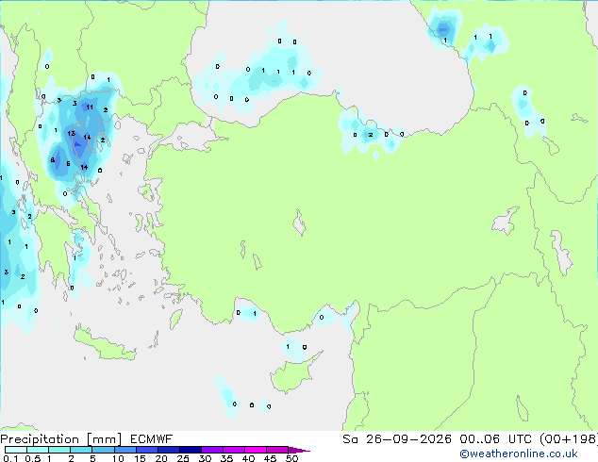Pick the magenta 50 mm legend arrow
The width and height of the screenshot is (598, 462).
pyautogui.click(x=299, y=450)
